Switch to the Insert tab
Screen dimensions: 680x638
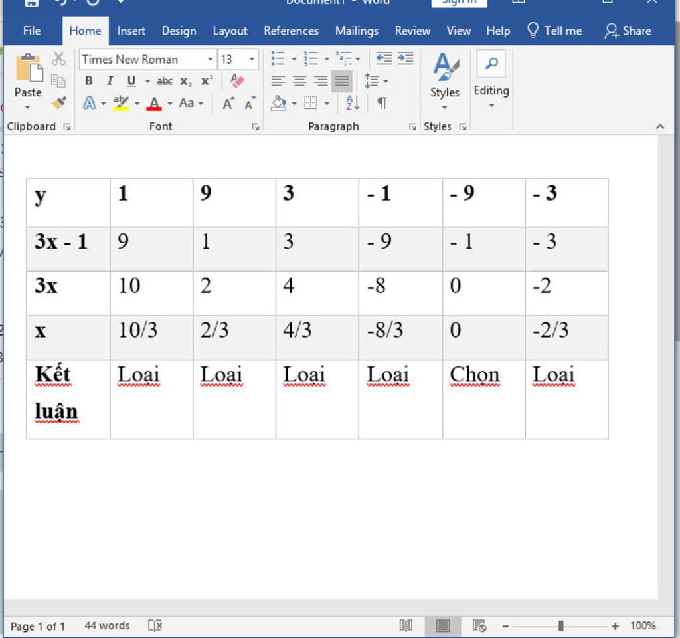coord(131,31)
